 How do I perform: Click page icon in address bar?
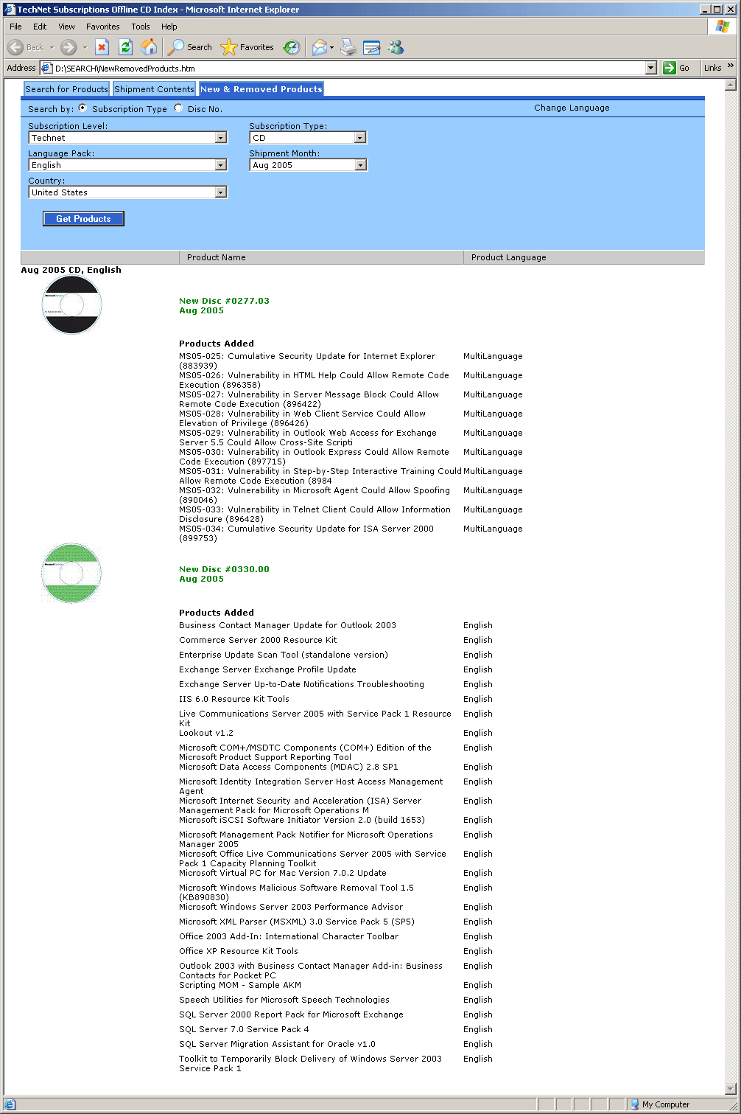[46, 68]
